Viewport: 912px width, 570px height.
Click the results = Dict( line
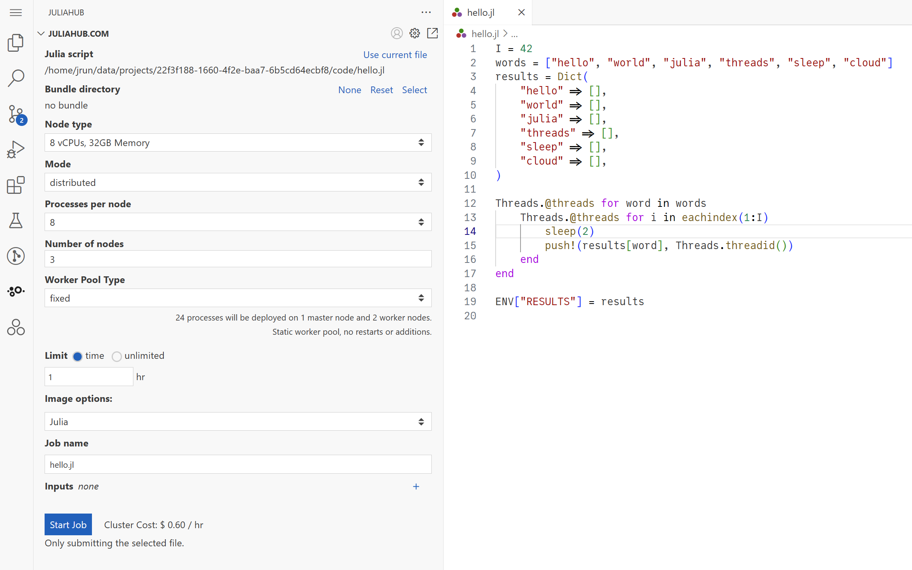[x=541, y=77]
